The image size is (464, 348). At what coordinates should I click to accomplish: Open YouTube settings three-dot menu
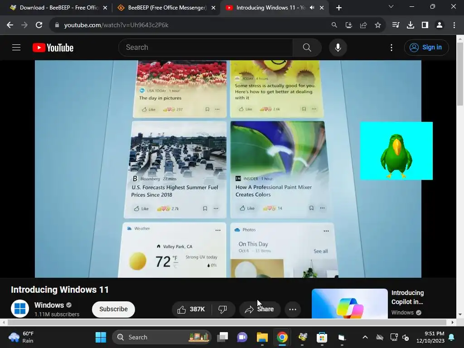click(x=391, y=47)
